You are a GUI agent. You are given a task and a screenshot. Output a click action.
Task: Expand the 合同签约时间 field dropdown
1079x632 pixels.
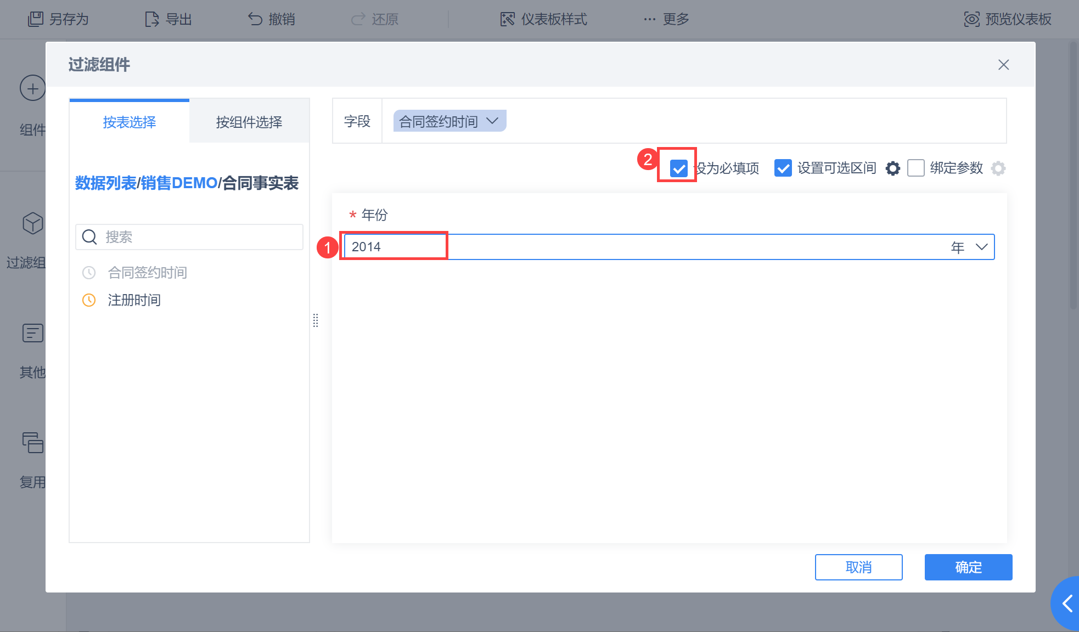pyautogui.click(x=492, y=121)
